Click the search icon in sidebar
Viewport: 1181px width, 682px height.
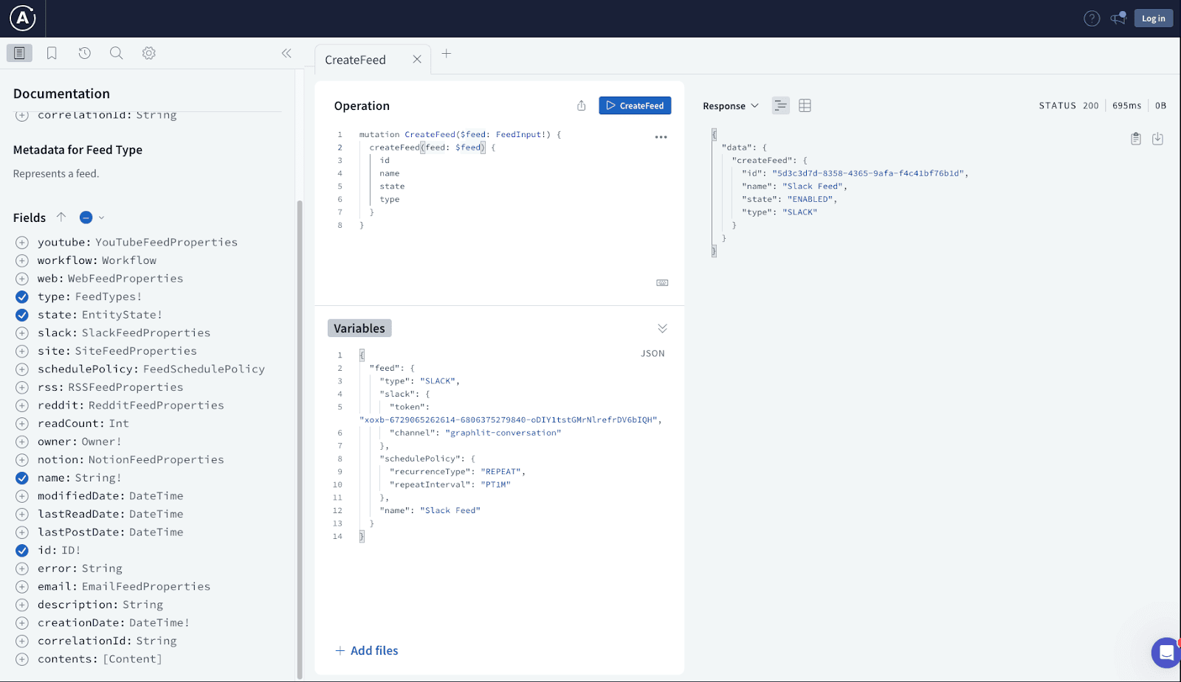pos(116,53)
